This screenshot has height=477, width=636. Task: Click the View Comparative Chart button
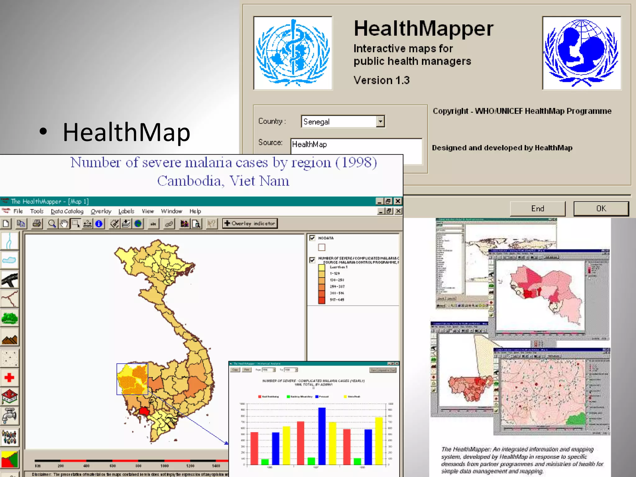(x=383, y=370)
